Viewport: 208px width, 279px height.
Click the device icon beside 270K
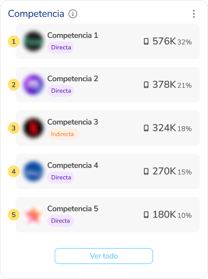pyautogui.click(x=146, y=172)
